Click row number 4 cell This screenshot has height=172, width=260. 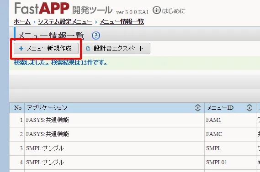[17, 162]
